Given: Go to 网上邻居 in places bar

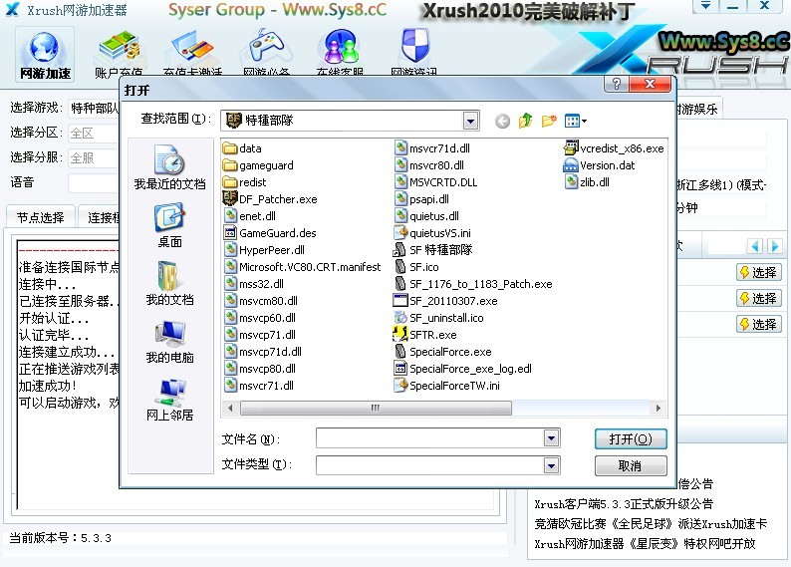Looking at the screenshot, I should (169, 399).
